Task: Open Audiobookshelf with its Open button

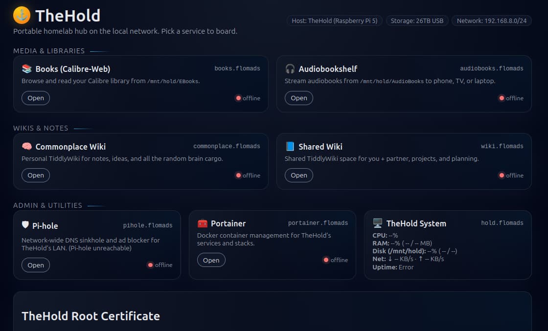Action: tap(299, 98)
